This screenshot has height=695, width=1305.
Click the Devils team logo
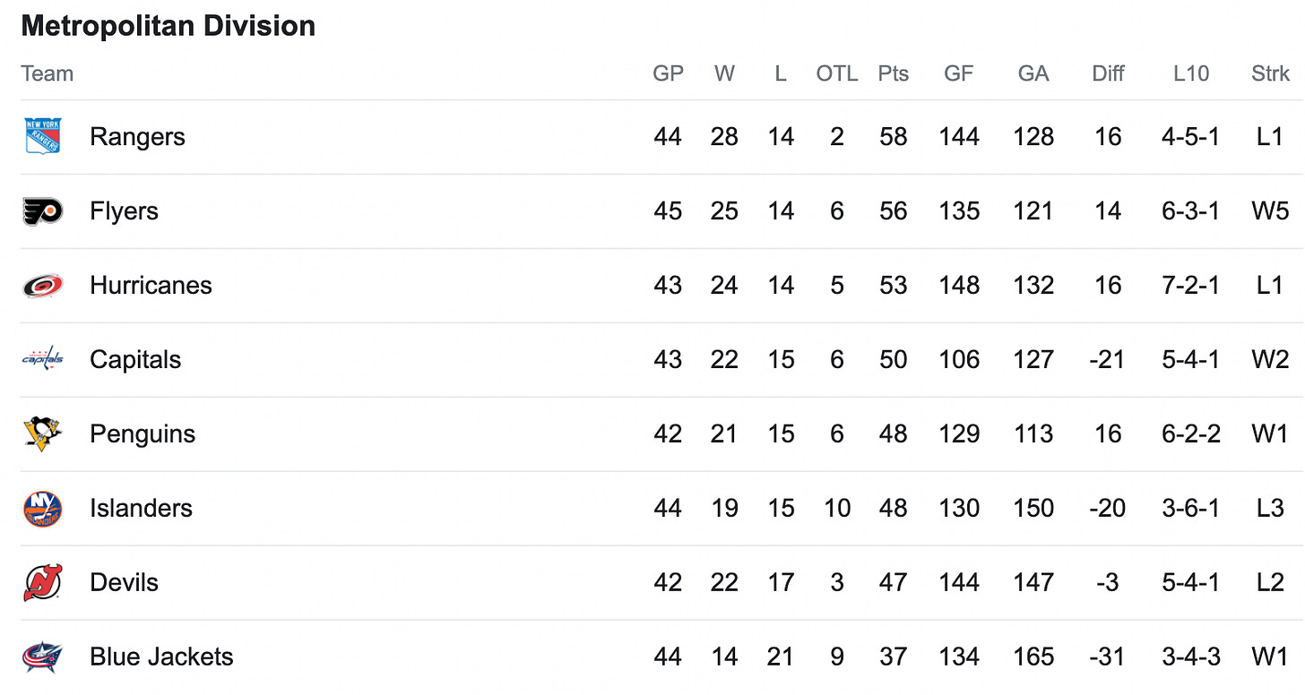point(43,582)
